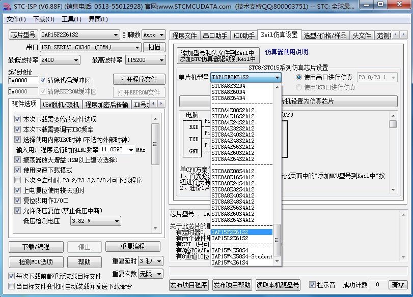Open 最低波特率 2400 dropdown

click(x=60, y=60)
